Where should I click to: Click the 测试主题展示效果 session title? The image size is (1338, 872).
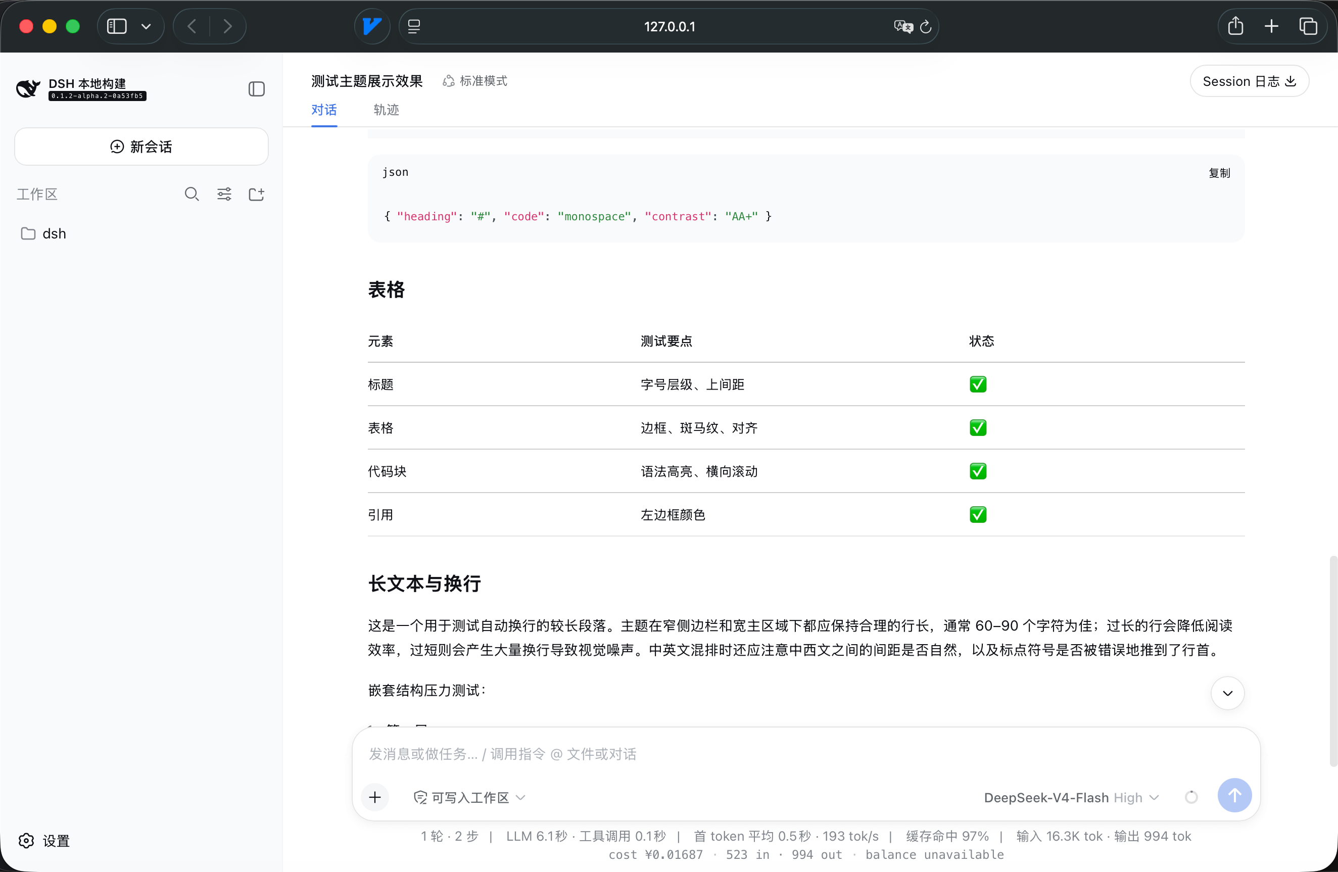point(366,81)
